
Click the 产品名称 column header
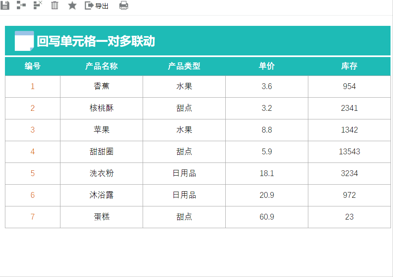(x=102, y=66)
